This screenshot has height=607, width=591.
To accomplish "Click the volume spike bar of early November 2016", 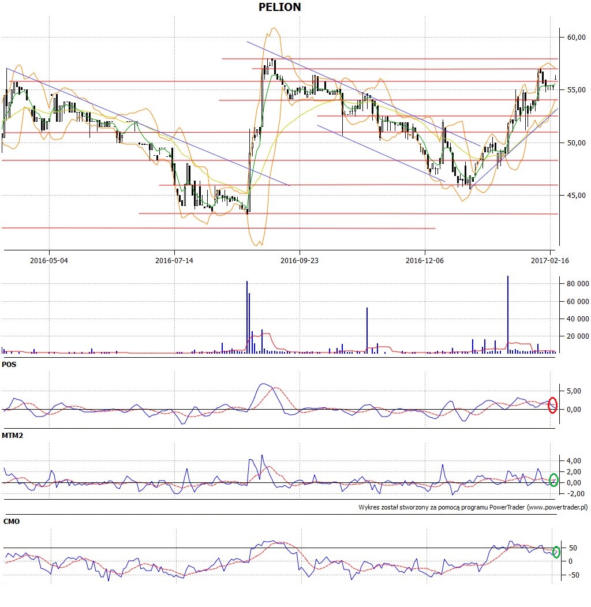I will point(366,331).
